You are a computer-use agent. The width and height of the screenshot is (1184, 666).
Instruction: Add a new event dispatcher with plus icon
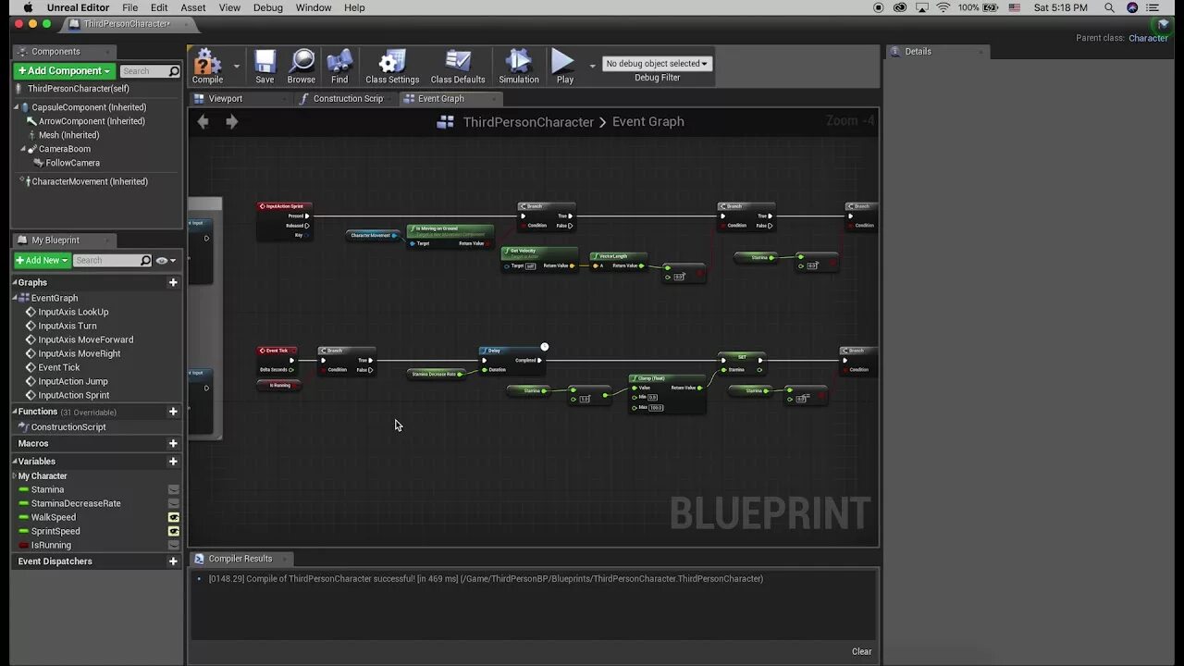click(173, 561)
